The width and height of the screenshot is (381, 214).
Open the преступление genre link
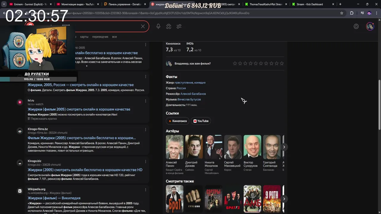(184, 83)
